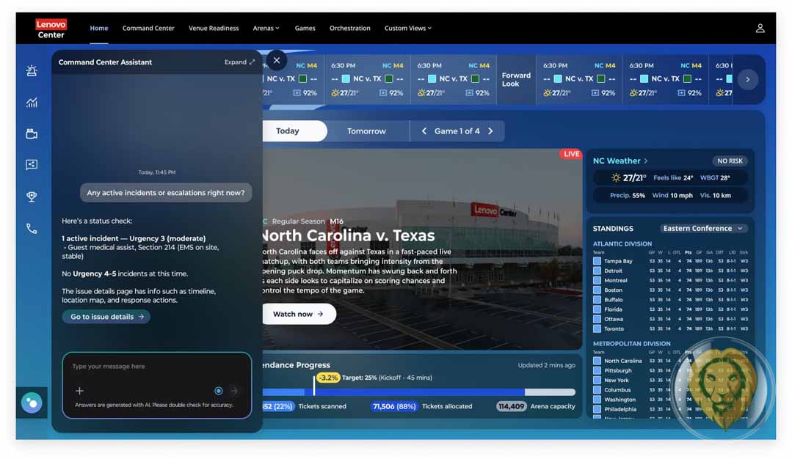
Task: Click in the message input field
Action: (156, 367)
